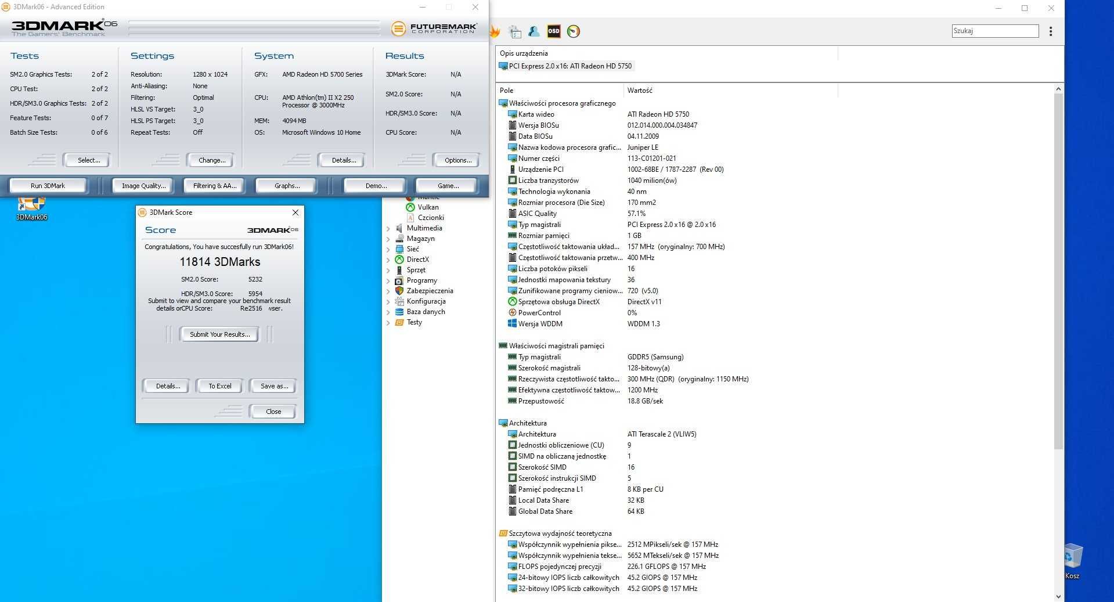Click the Multimedia speaker icon
The image size is (1114, 602).
[399, 228]
